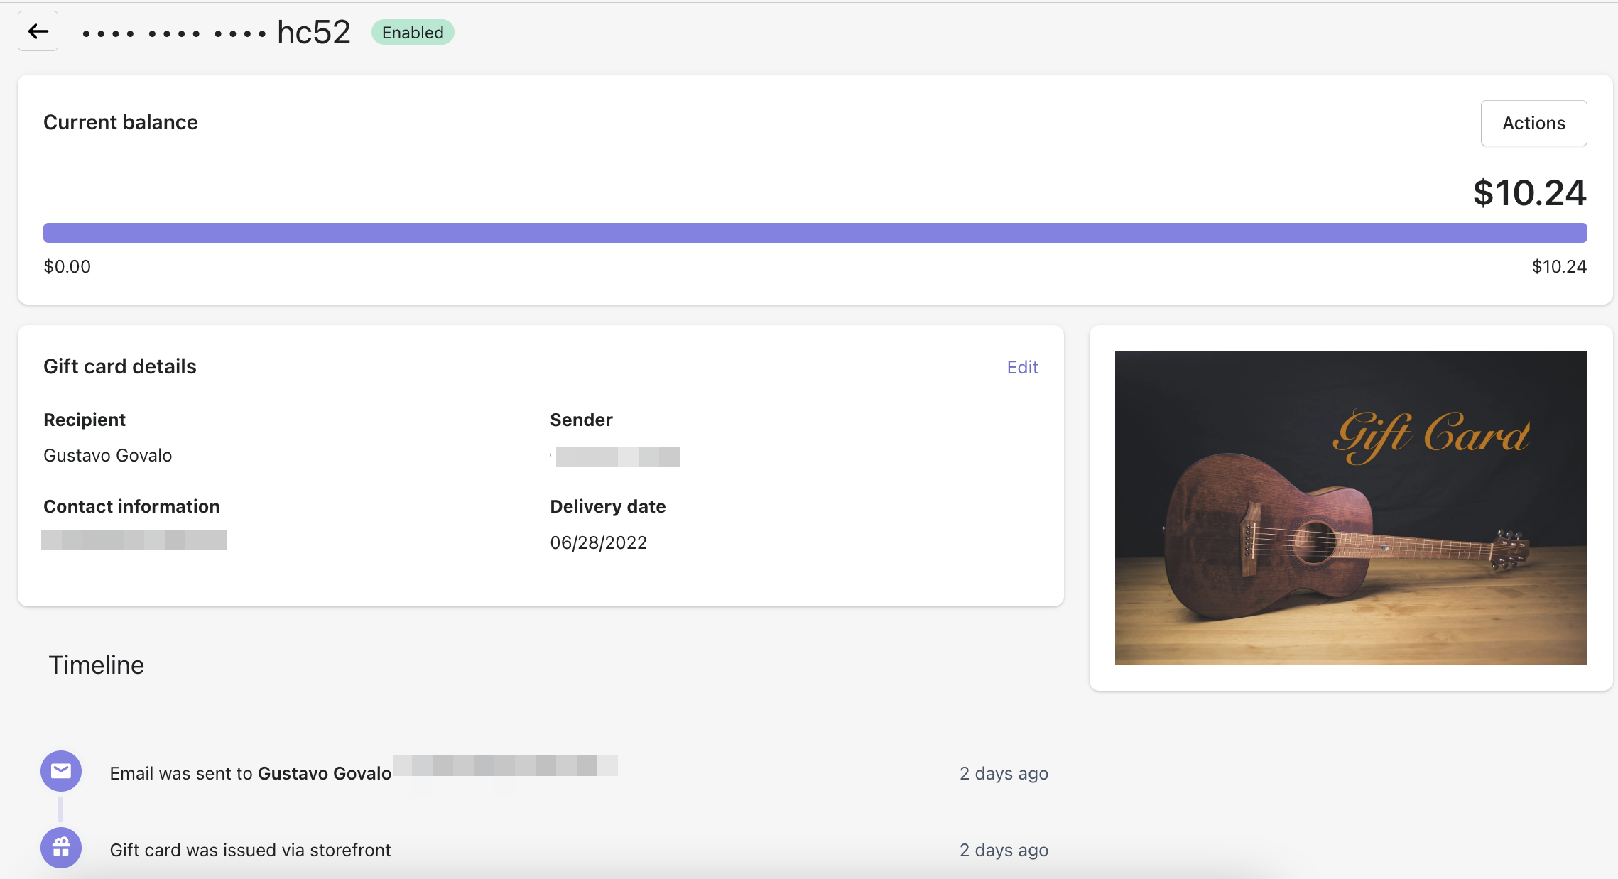
Task: Click the purple balance progress bar
Action: (x=815, y=233)
